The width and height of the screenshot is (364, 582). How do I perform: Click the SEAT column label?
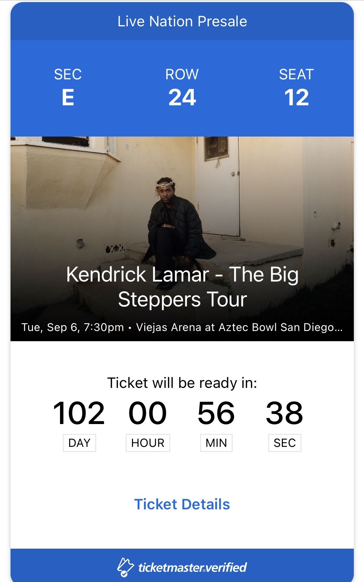(x=296, y=74)
